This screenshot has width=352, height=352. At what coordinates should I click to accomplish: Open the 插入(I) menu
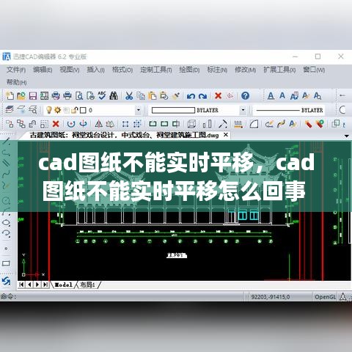[95, 70]
